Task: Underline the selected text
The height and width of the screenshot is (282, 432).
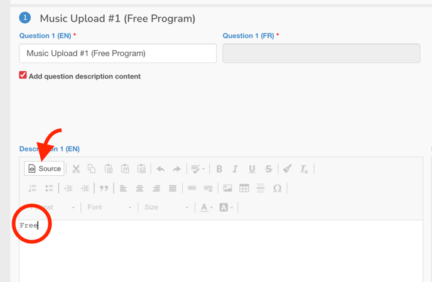Action: [x=252, y=168]
